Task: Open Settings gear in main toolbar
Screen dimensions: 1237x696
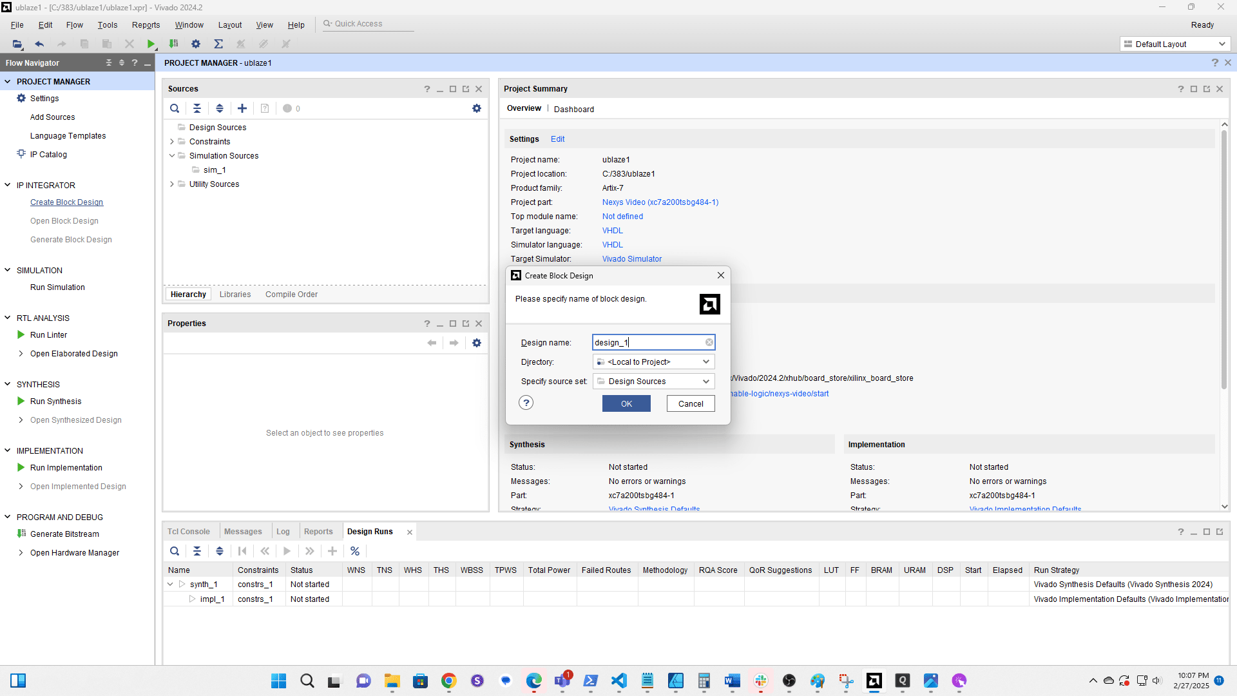Action: tap(196, 44)
